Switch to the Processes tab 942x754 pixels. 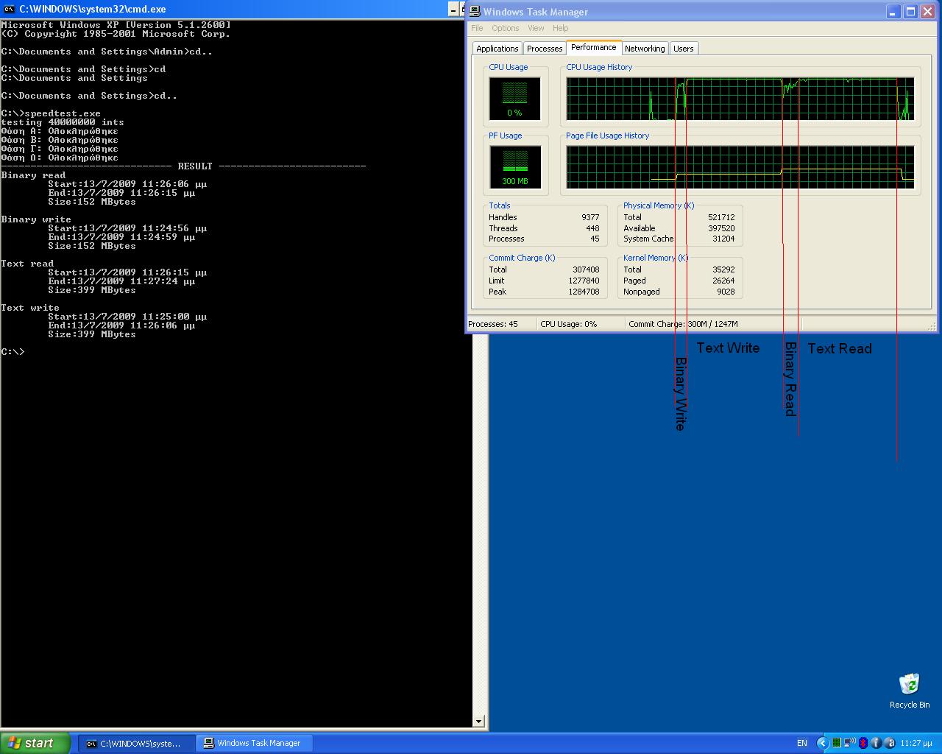(x=545, y=49)
